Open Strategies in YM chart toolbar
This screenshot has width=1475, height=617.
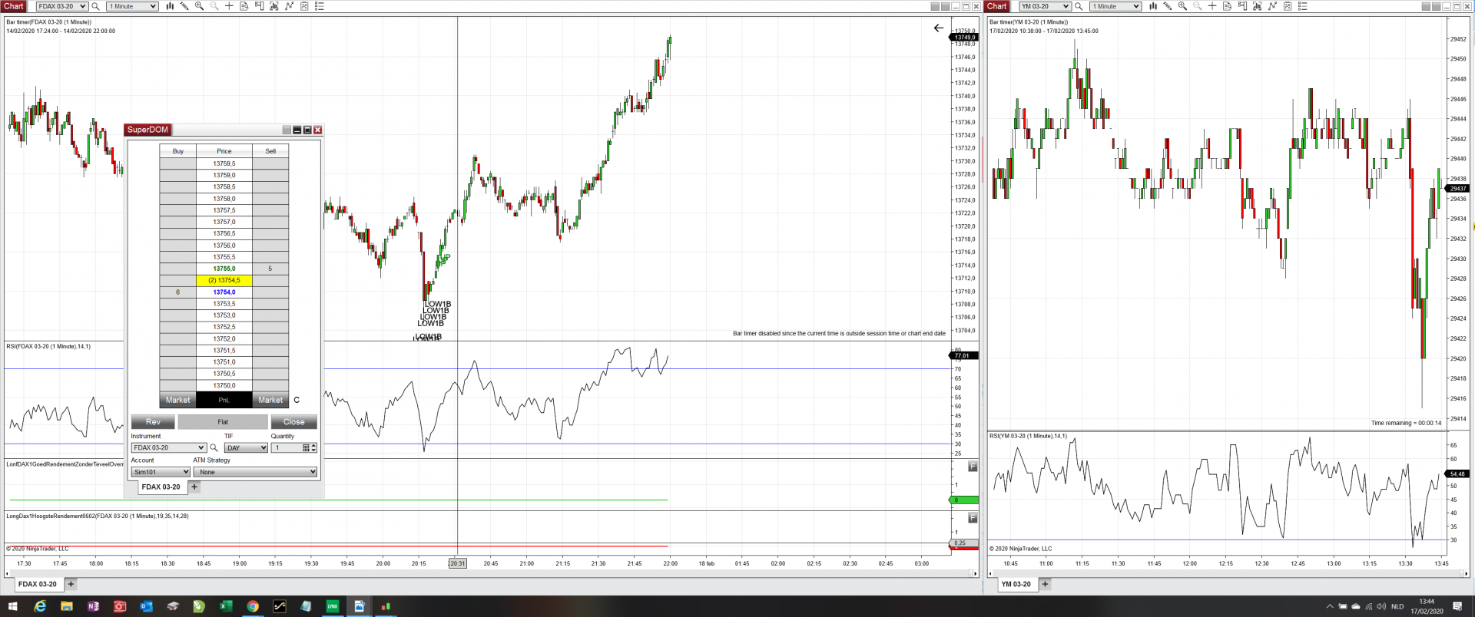point(1288,6)
